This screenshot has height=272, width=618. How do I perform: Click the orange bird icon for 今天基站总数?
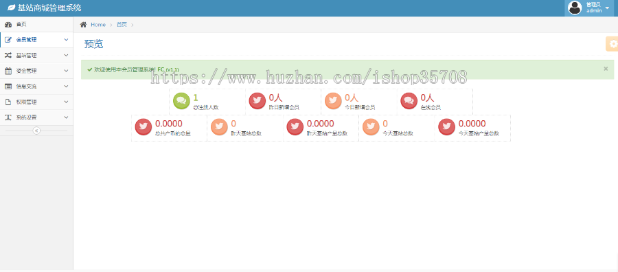(x=371, y=127)
